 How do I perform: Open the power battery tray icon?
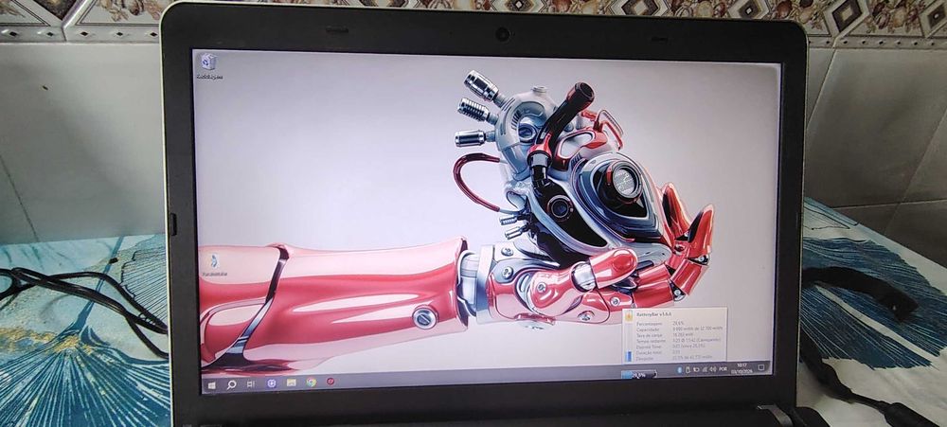[696, 369]
